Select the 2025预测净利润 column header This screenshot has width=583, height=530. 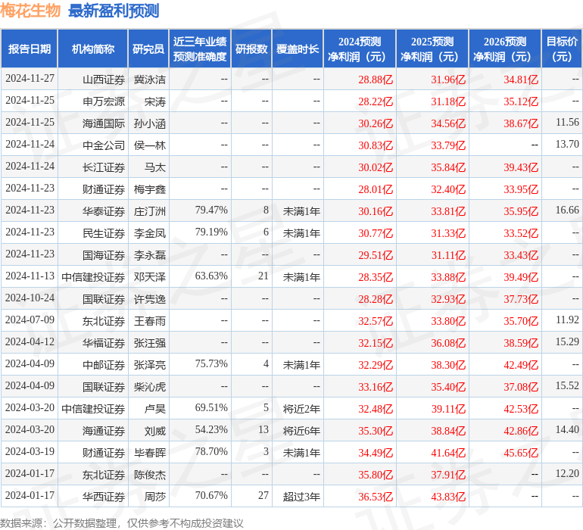432,48
